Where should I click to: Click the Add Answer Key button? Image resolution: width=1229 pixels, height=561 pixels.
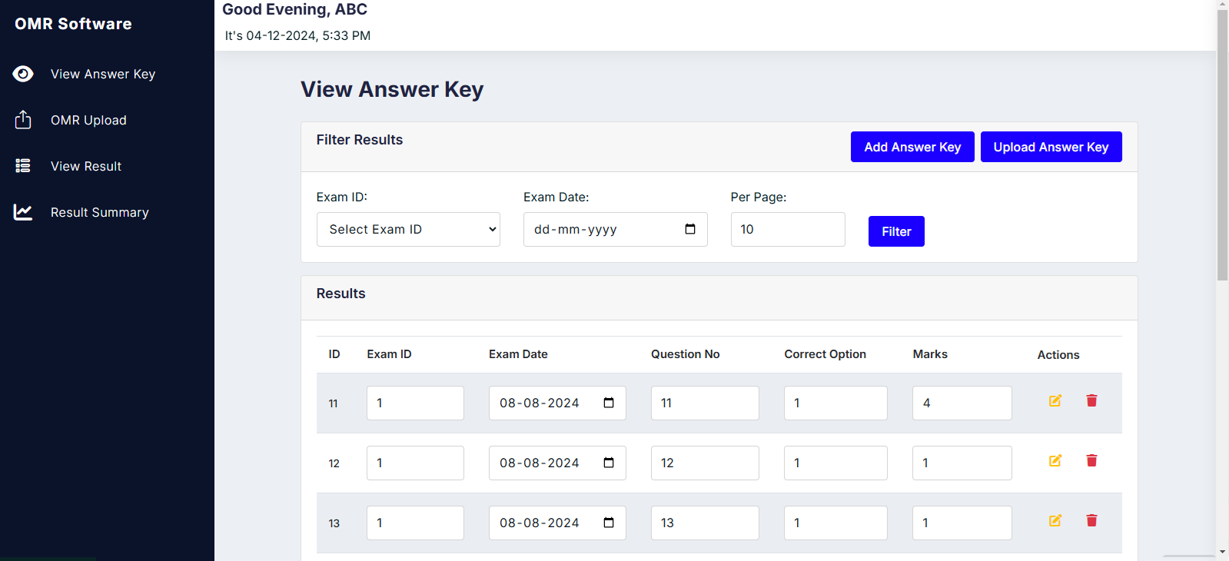click(912, 147)
